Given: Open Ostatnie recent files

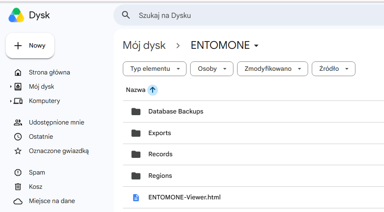Looking at the screenshot, I should (41, 137).
